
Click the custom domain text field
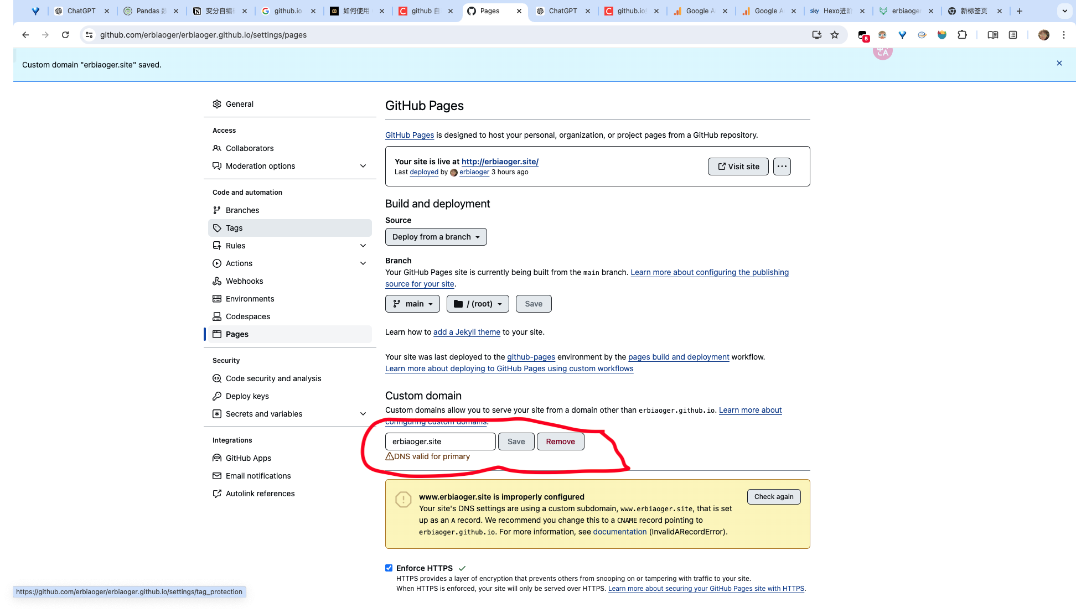tap(440, 441)
